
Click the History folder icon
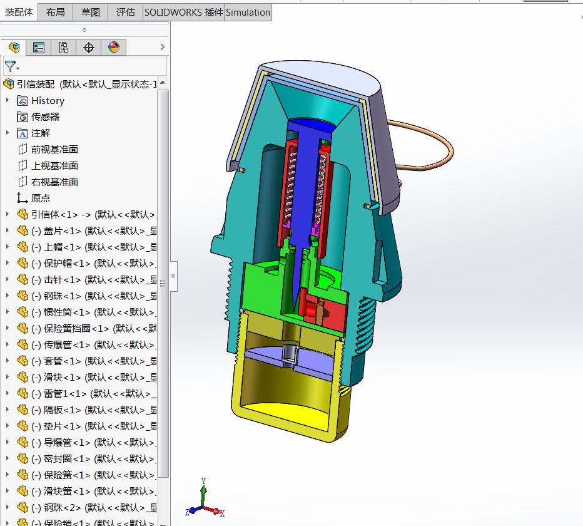point(23,101)
